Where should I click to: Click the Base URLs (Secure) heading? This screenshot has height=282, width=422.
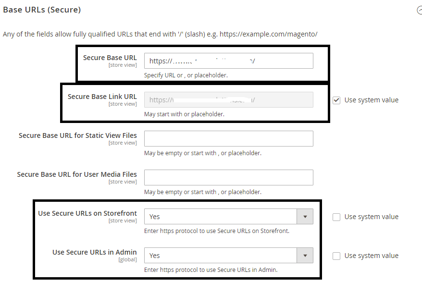tap(42, 9)
